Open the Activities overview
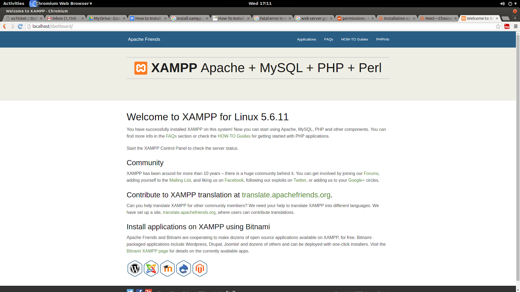The height and width of the screenshot is (292, 520). (14, 4)
